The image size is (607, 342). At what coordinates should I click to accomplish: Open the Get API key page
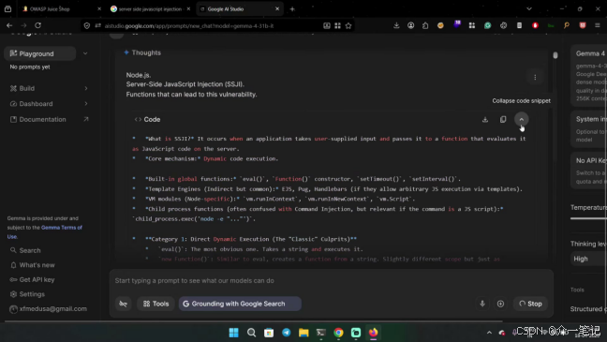click(x=37, y=279)
